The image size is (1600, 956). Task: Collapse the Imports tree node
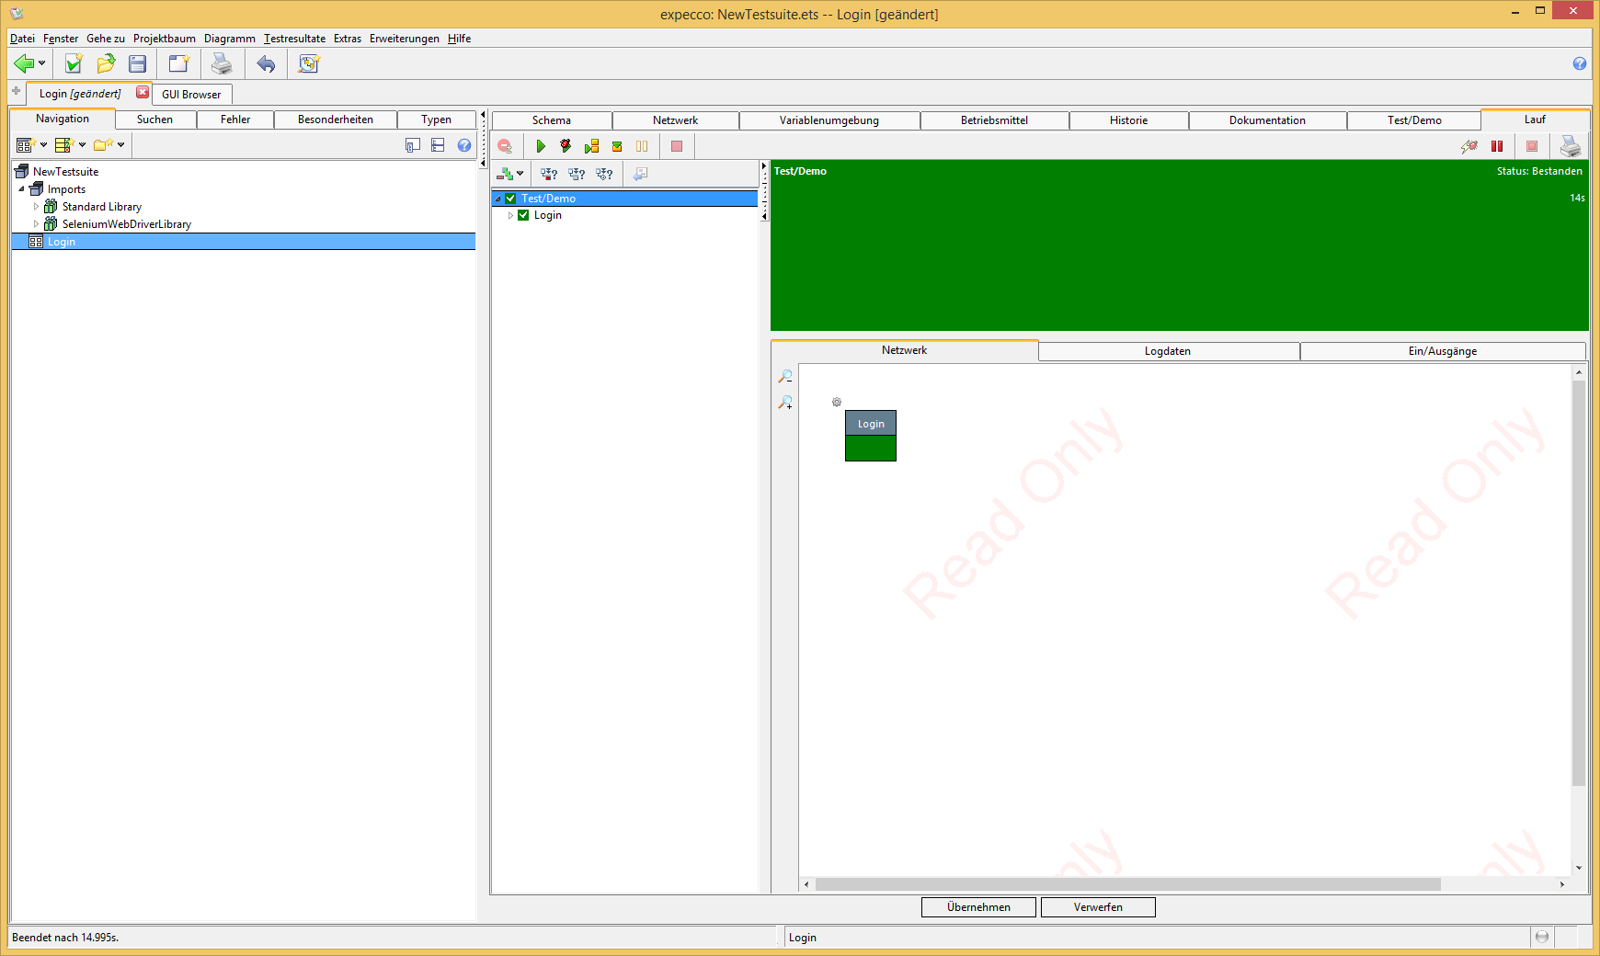point(22,189)
